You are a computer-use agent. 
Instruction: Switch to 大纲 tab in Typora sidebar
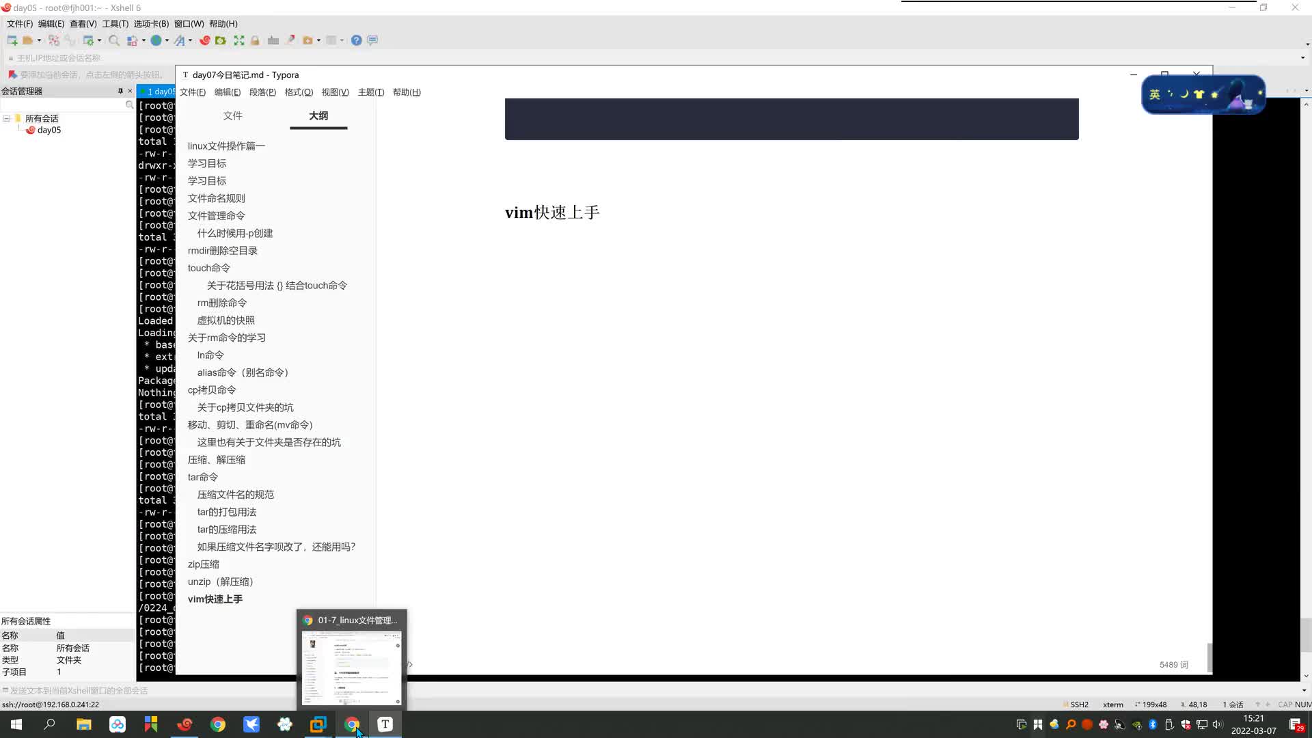tap(320, 115)
